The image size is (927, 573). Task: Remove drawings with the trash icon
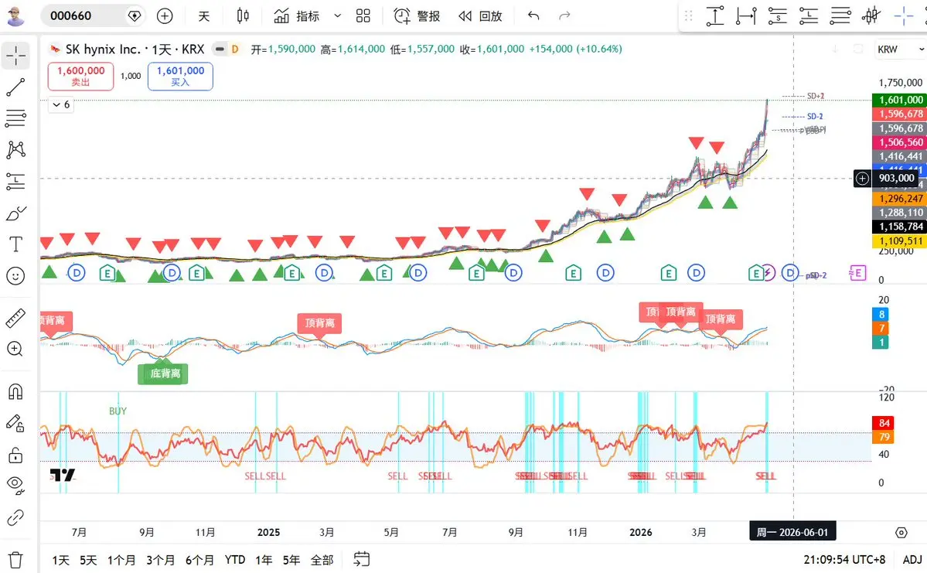point(16,559)
